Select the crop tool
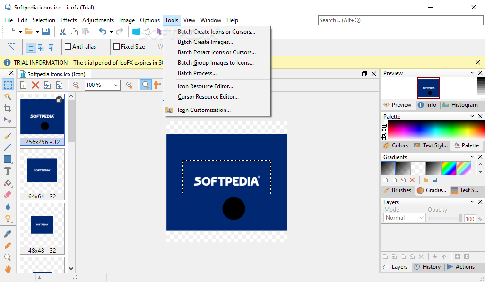The height and width of the screenshot is (282, 485). tap(8, 108)
